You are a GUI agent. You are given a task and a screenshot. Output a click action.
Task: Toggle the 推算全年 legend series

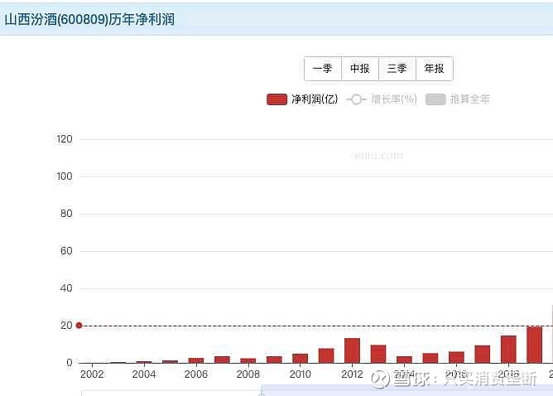pyautogui.click(x=458, y=99)
